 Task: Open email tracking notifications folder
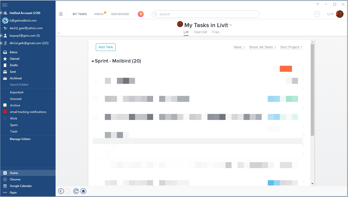point(28,112)
